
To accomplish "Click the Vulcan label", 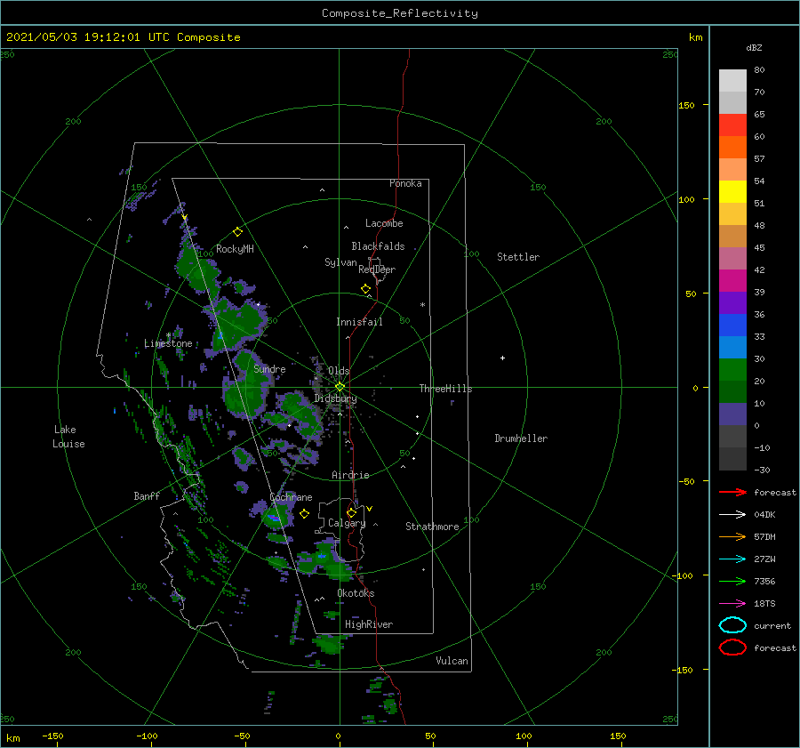I will click(452, 661).
